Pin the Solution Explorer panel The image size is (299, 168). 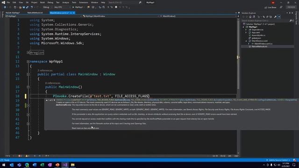(290, 13)
